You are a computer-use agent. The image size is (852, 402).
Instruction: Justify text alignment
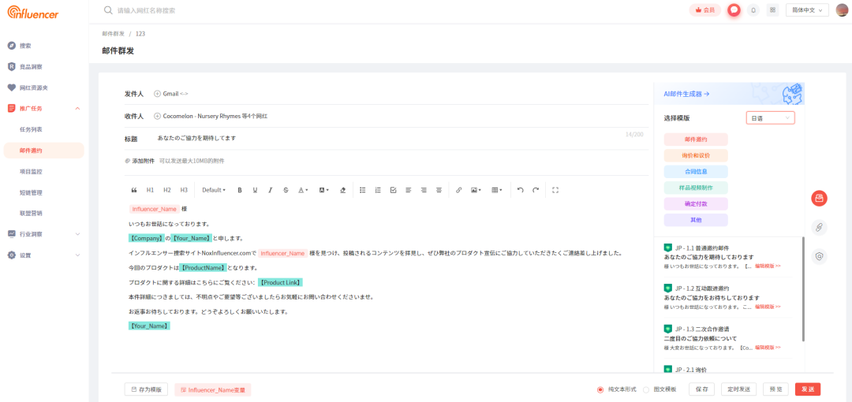point(439,190)
